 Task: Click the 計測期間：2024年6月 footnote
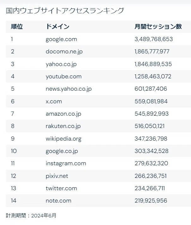pos(31,216)
